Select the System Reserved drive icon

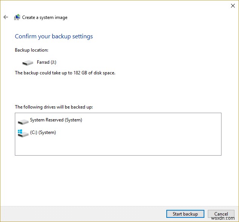pyautogui.click(x=23, y=122)
